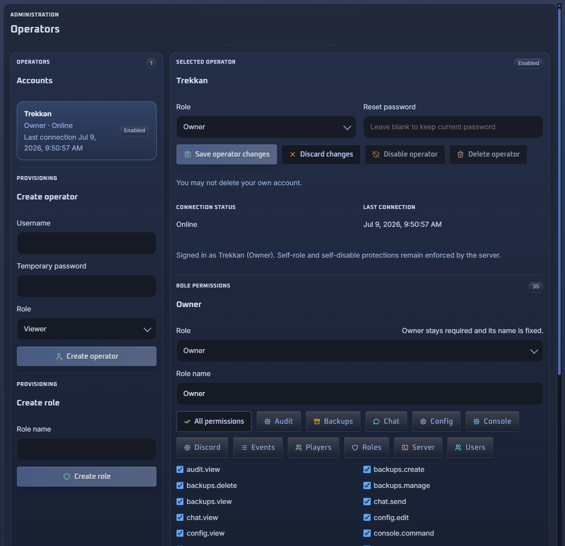The image size is (565, 546).
Task: Click the Create operator button
Action: click(x=87, y=356)
